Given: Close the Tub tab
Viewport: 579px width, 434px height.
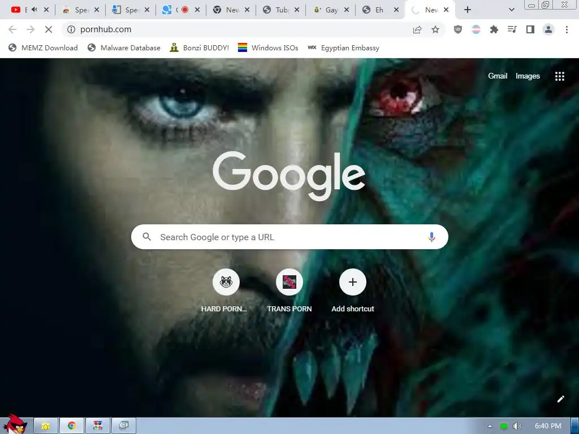Looking at the screenshot, I should pyautogui.click(x=296, y=10).
